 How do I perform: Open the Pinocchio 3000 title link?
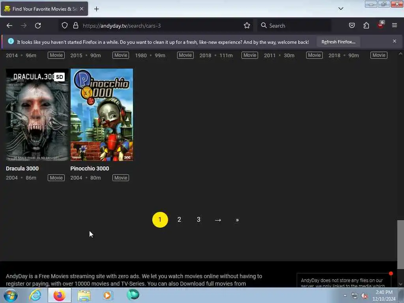pos(90,168)
